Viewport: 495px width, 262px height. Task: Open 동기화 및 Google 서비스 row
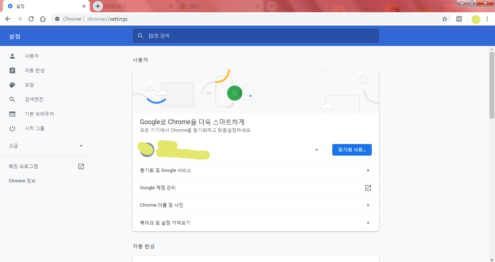(256, 170)
